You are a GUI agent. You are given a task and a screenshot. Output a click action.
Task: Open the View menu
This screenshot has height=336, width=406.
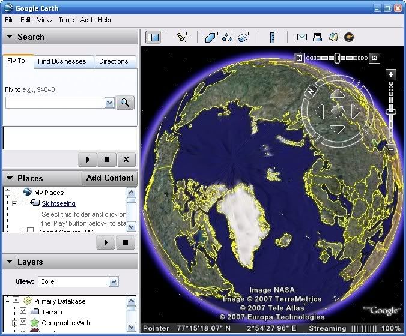[44, 20]
